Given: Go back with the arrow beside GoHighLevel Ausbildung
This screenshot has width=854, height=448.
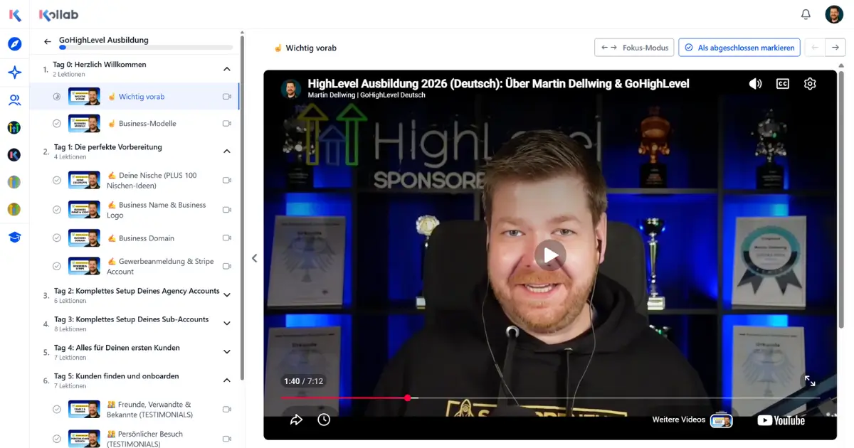Looking at the screenshot, I should coord(48,41).
